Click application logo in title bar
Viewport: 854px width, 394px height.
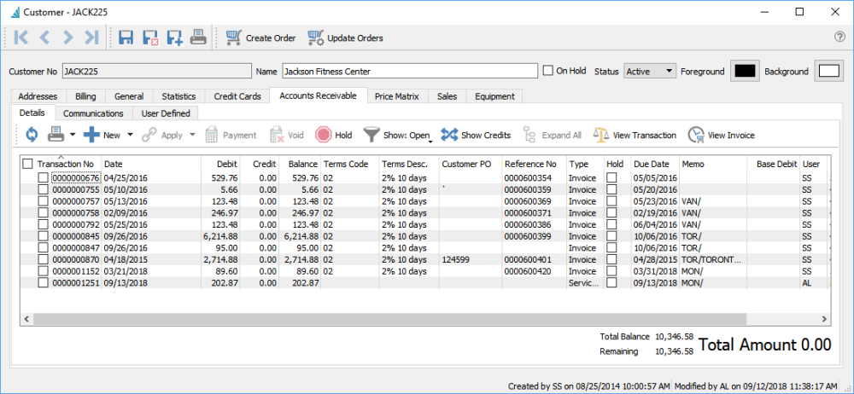[15, 11]
